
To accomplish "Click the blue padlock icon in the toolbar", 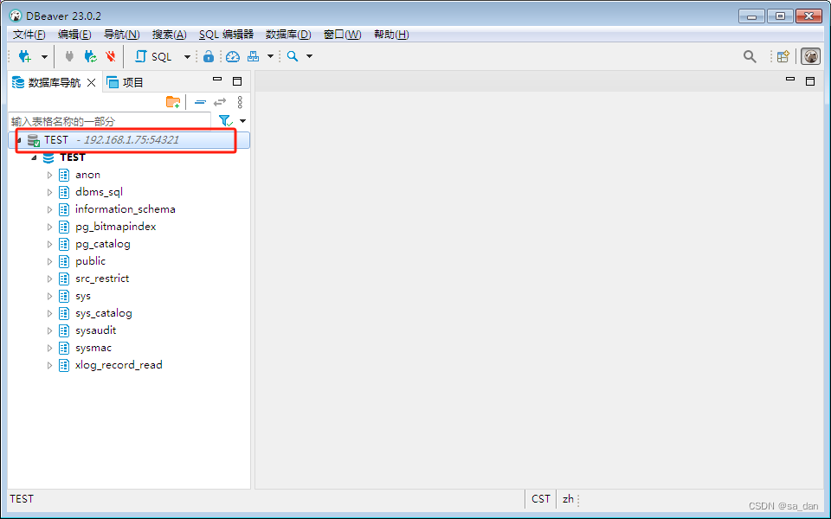I will tap(209, 56).
